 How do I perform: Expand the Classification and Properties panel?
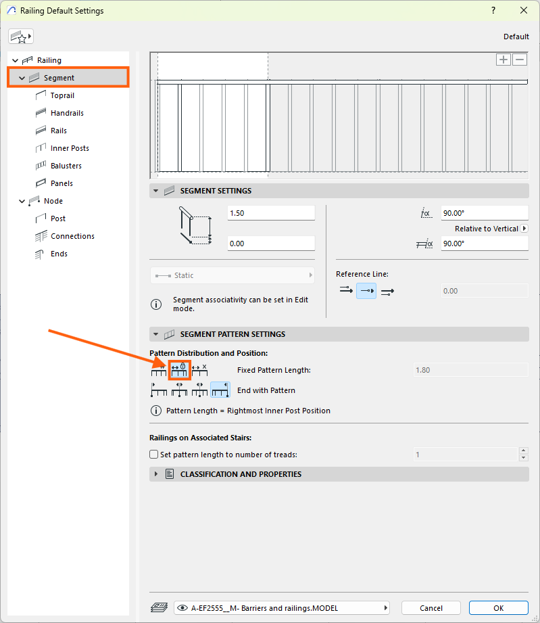156,474
